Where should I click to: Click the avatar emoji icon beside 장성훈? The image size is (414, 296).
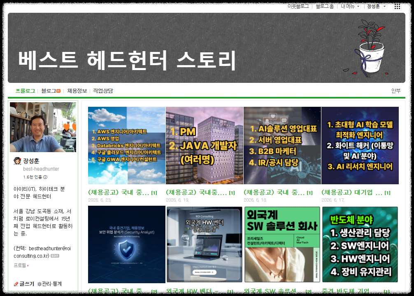click(17, 161)
